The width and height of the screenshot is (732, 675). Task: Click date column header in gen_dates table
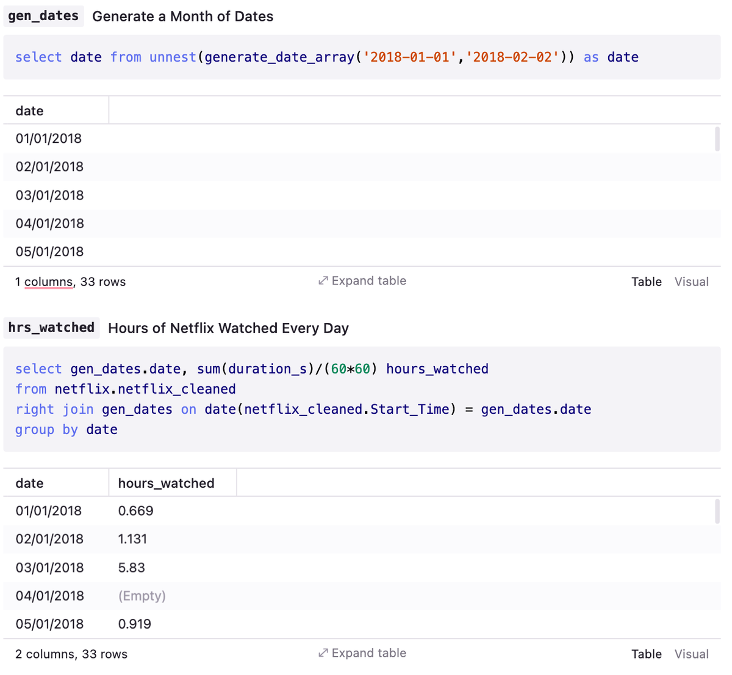pyautogui.click(x=30, y=111)
